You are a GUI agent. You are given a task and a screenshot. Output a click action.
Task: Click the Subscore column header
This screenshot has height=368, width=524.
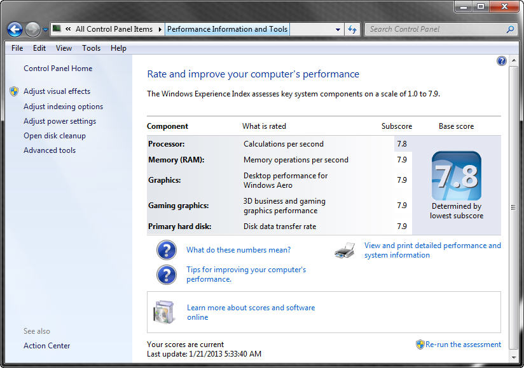(397, 126)
